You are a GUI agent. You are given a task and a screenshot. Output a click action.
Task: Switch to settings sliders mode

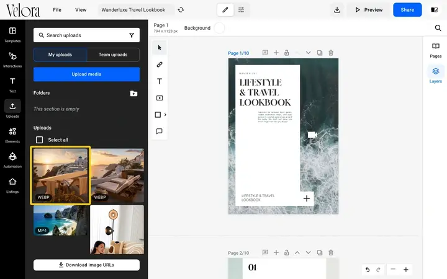coord(241,10)
